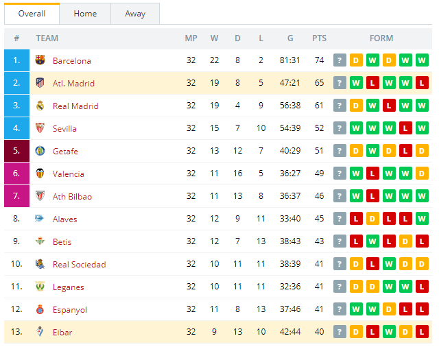
Task: Switch to the Home standings tab
Action: click(85, 14)
